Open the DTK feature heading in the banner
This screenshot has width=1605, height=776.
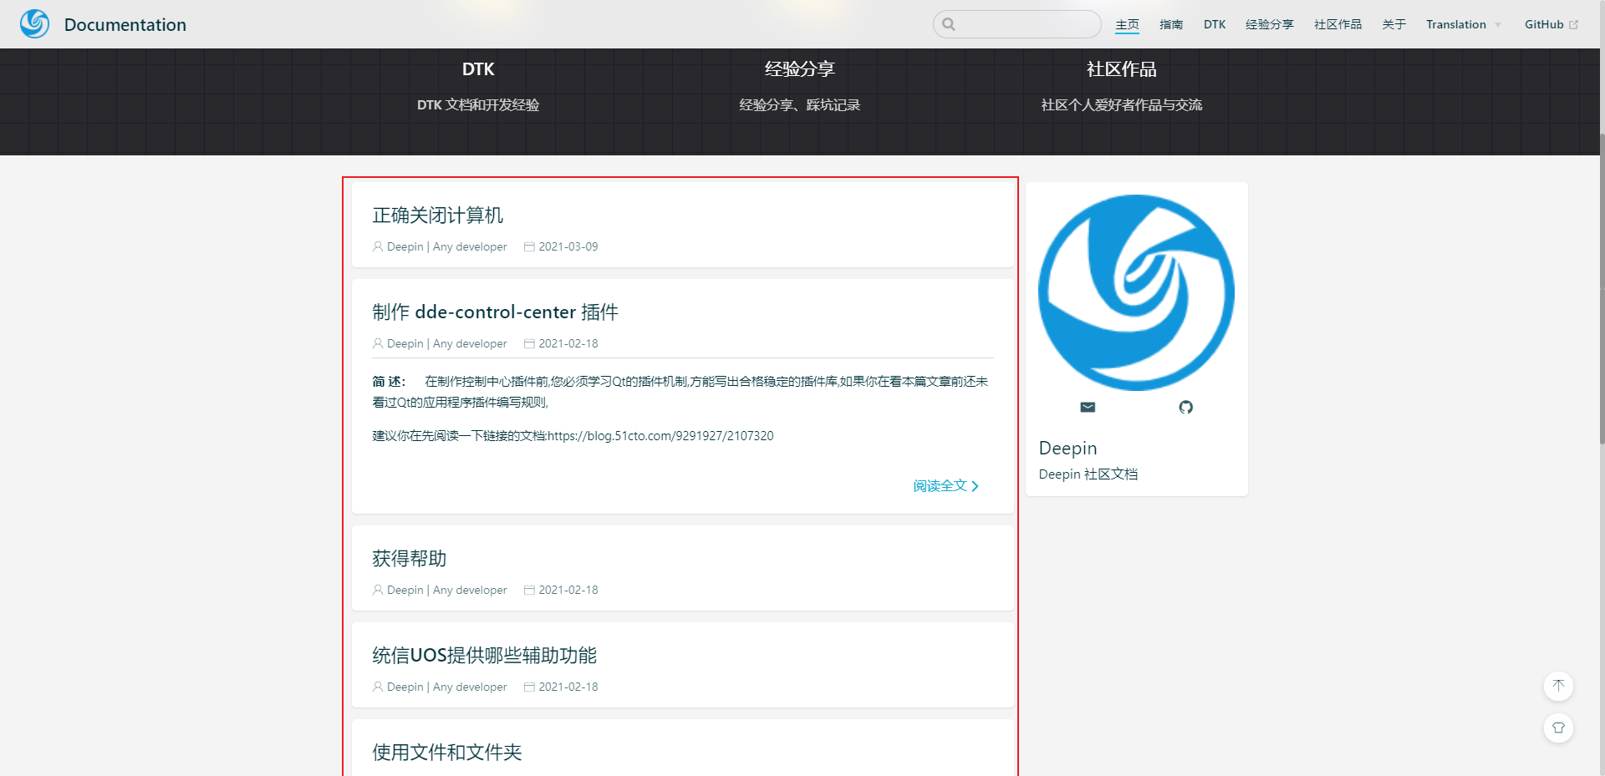click(x=478, y=69)
